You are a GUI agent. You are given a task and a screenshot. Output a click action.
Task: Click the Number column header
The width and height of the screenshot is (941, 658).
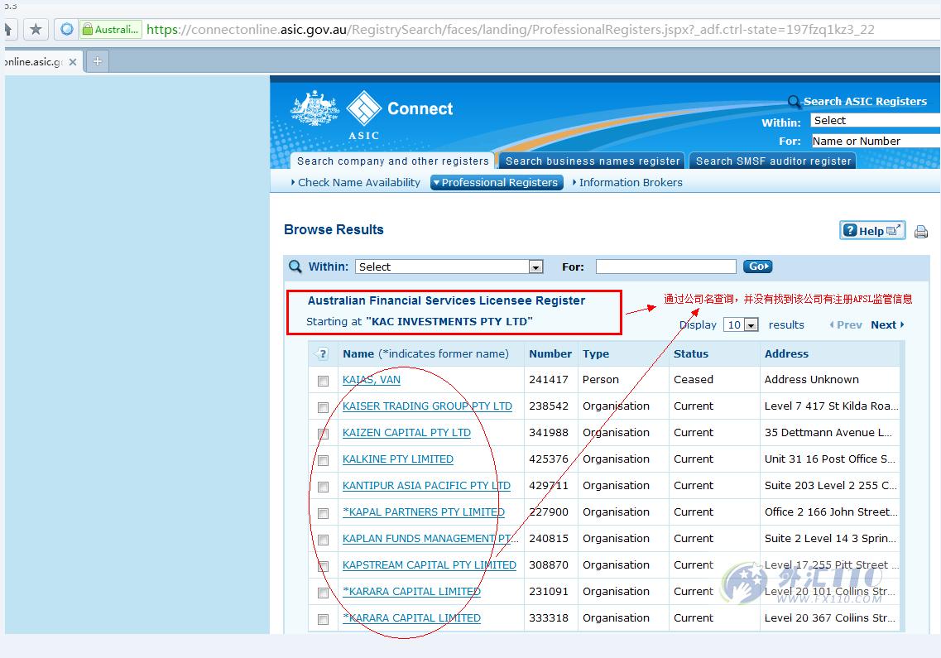550,353
